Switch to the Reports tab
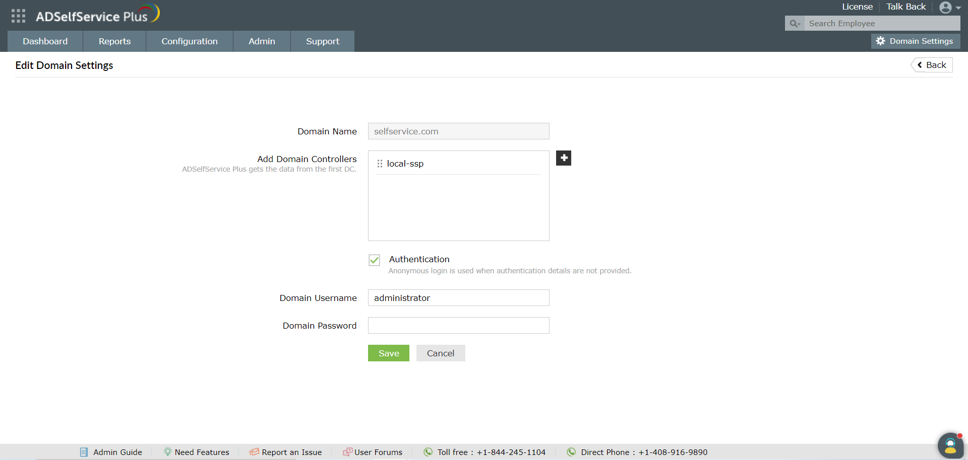 pos(114,41)
